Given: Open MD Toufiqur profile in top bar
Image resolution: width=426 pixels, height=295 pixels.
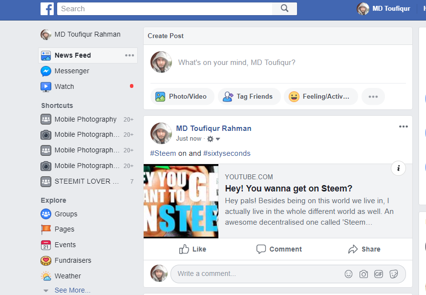Looking at the screenshot, I should pos(383,9).
